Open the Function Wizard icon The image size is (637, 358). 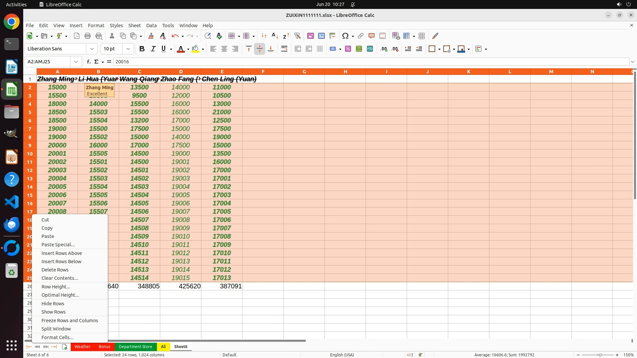click(x=89, y=62)
